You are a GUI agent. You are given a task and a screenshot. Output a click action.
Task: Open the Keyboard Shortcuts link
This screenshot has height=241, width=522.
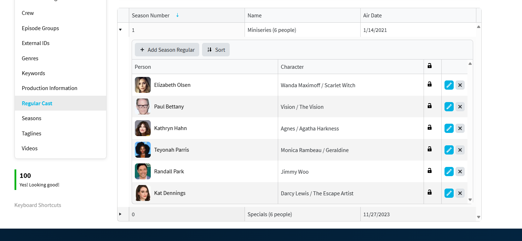(x=38, y=205)
